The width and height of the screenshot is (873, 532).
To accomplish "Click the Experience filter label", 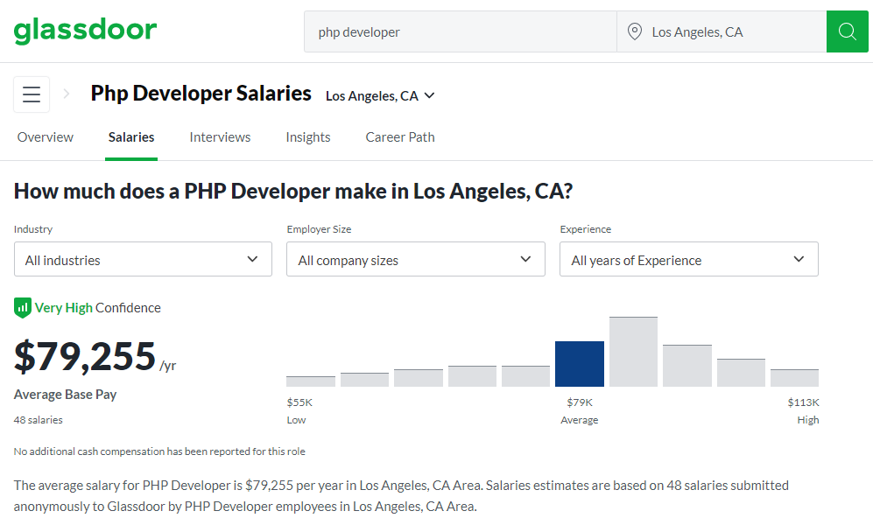I will [x=586, y=229].
